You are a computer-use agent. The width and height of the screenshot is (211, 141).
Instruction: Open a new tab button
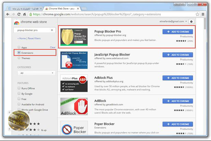pyautogui.click(x=84, y=9)
